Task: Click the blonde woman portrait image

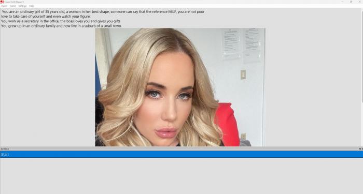Action: [x=180, y=87]
